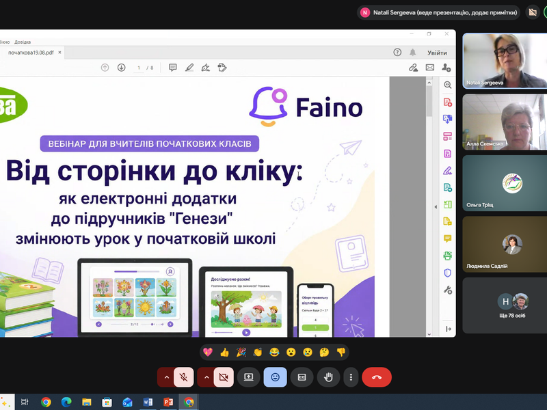The height and width of the screenshot is (410, 547).
Task: Toggle emoji reactions bar button
Action: 276,377
